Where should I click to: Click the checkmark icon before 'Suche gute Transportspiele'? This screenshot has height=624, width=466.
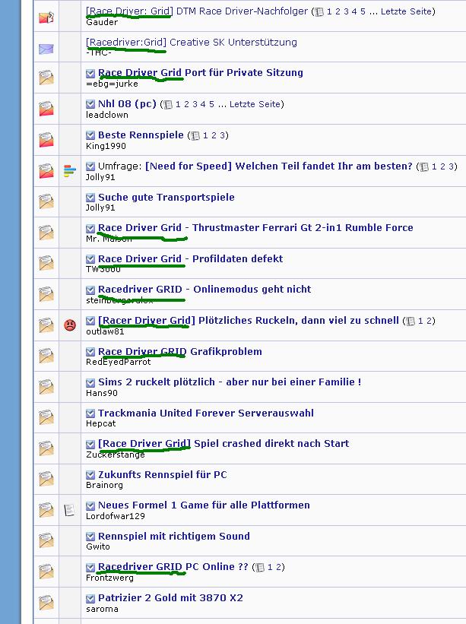[90, 198]
